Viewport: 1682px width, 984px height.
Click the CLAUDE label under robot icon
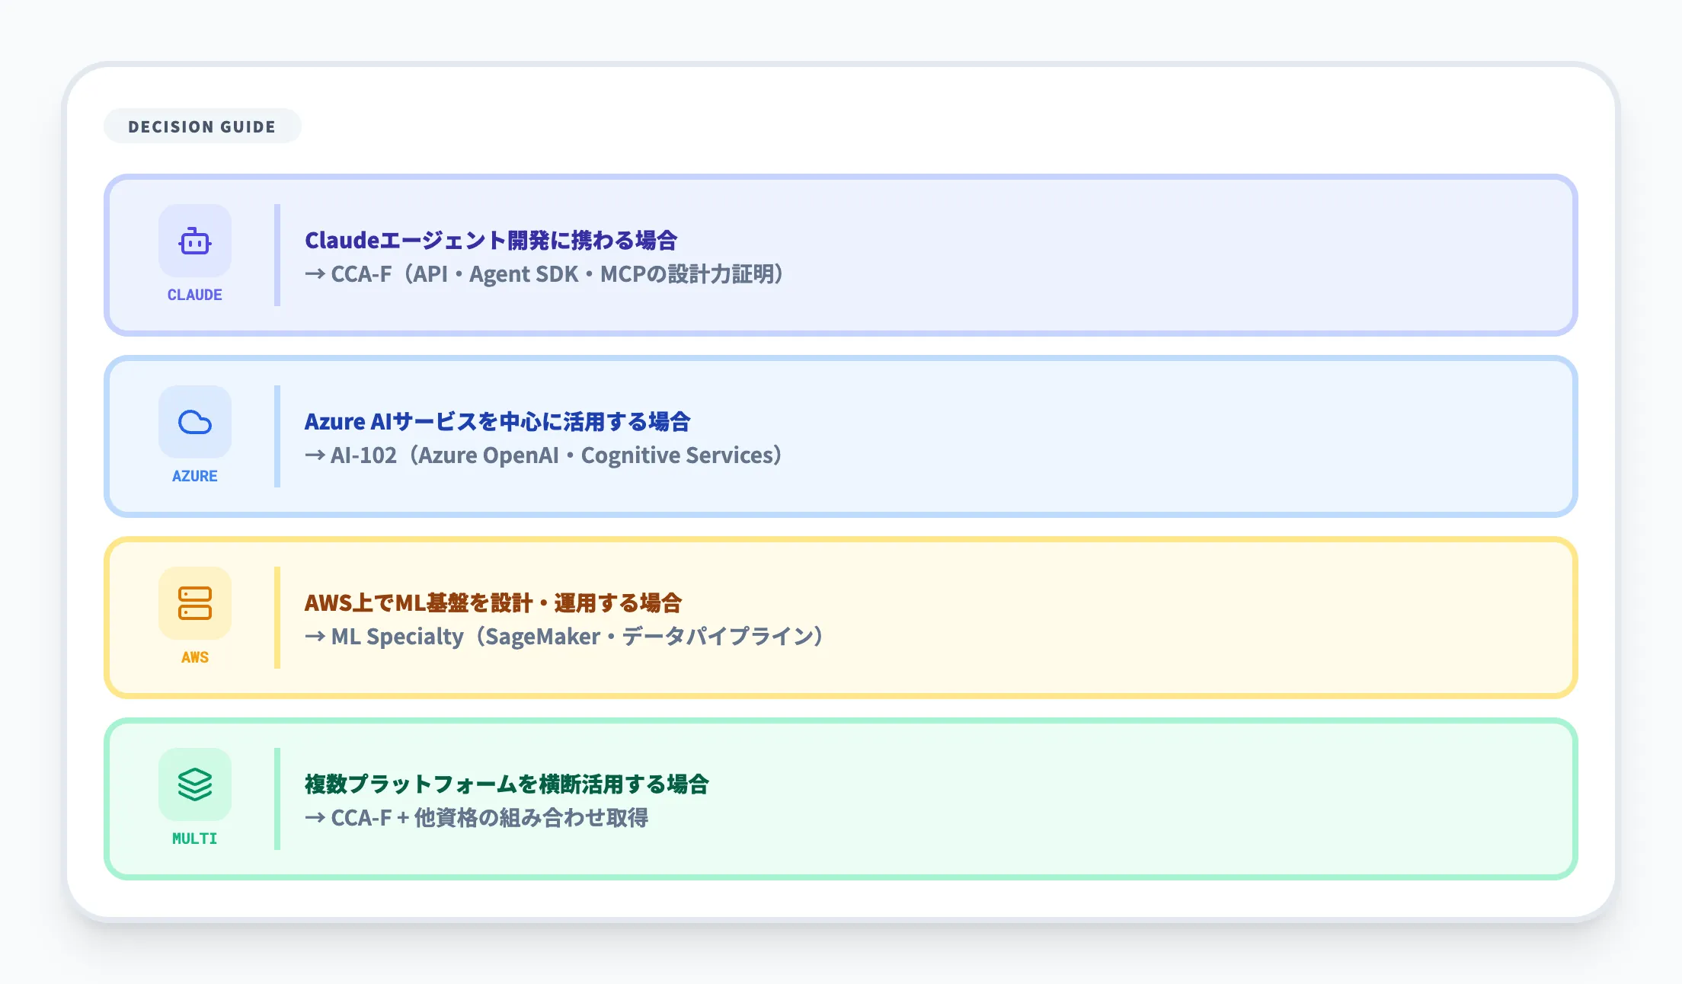point(195,295)
